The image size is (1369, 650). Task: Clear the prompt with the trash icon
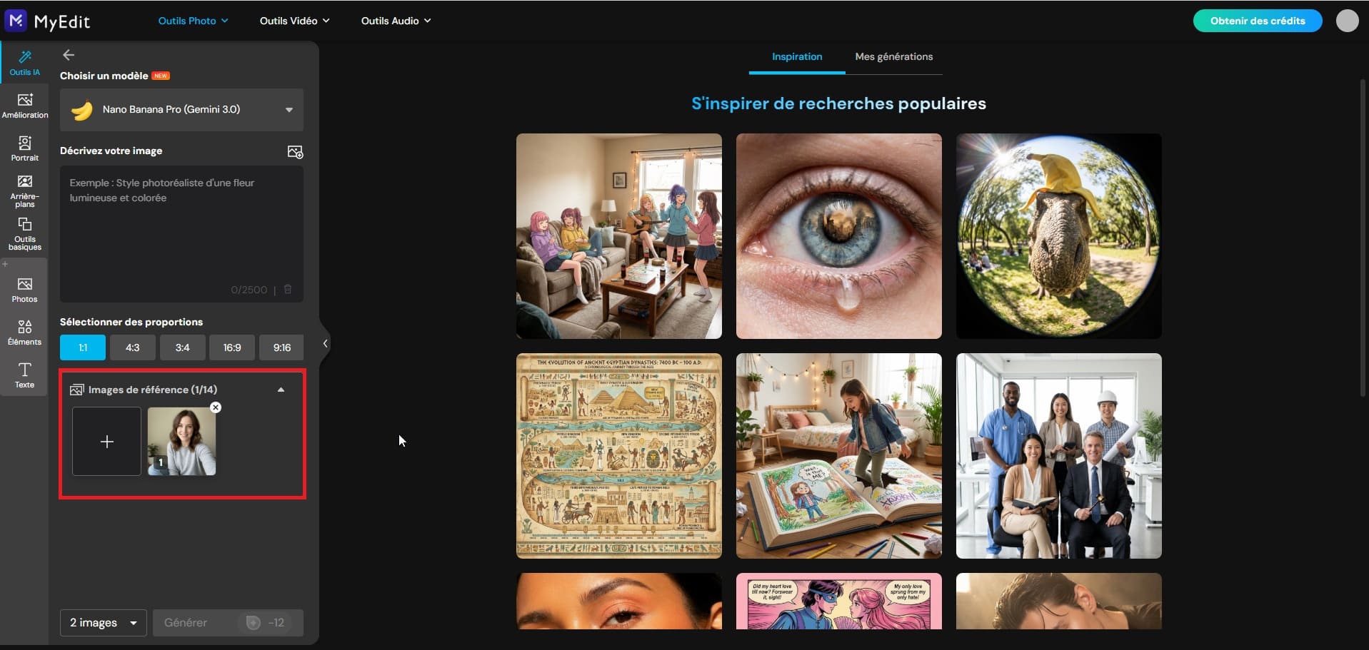[x=288, y=289]
